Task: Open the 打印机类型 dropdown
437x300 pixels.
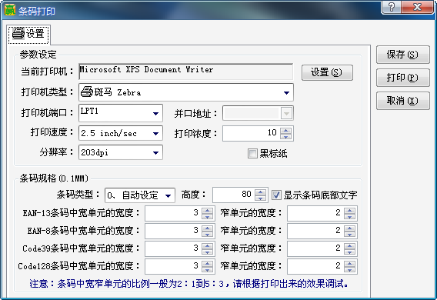Action: 286,93
